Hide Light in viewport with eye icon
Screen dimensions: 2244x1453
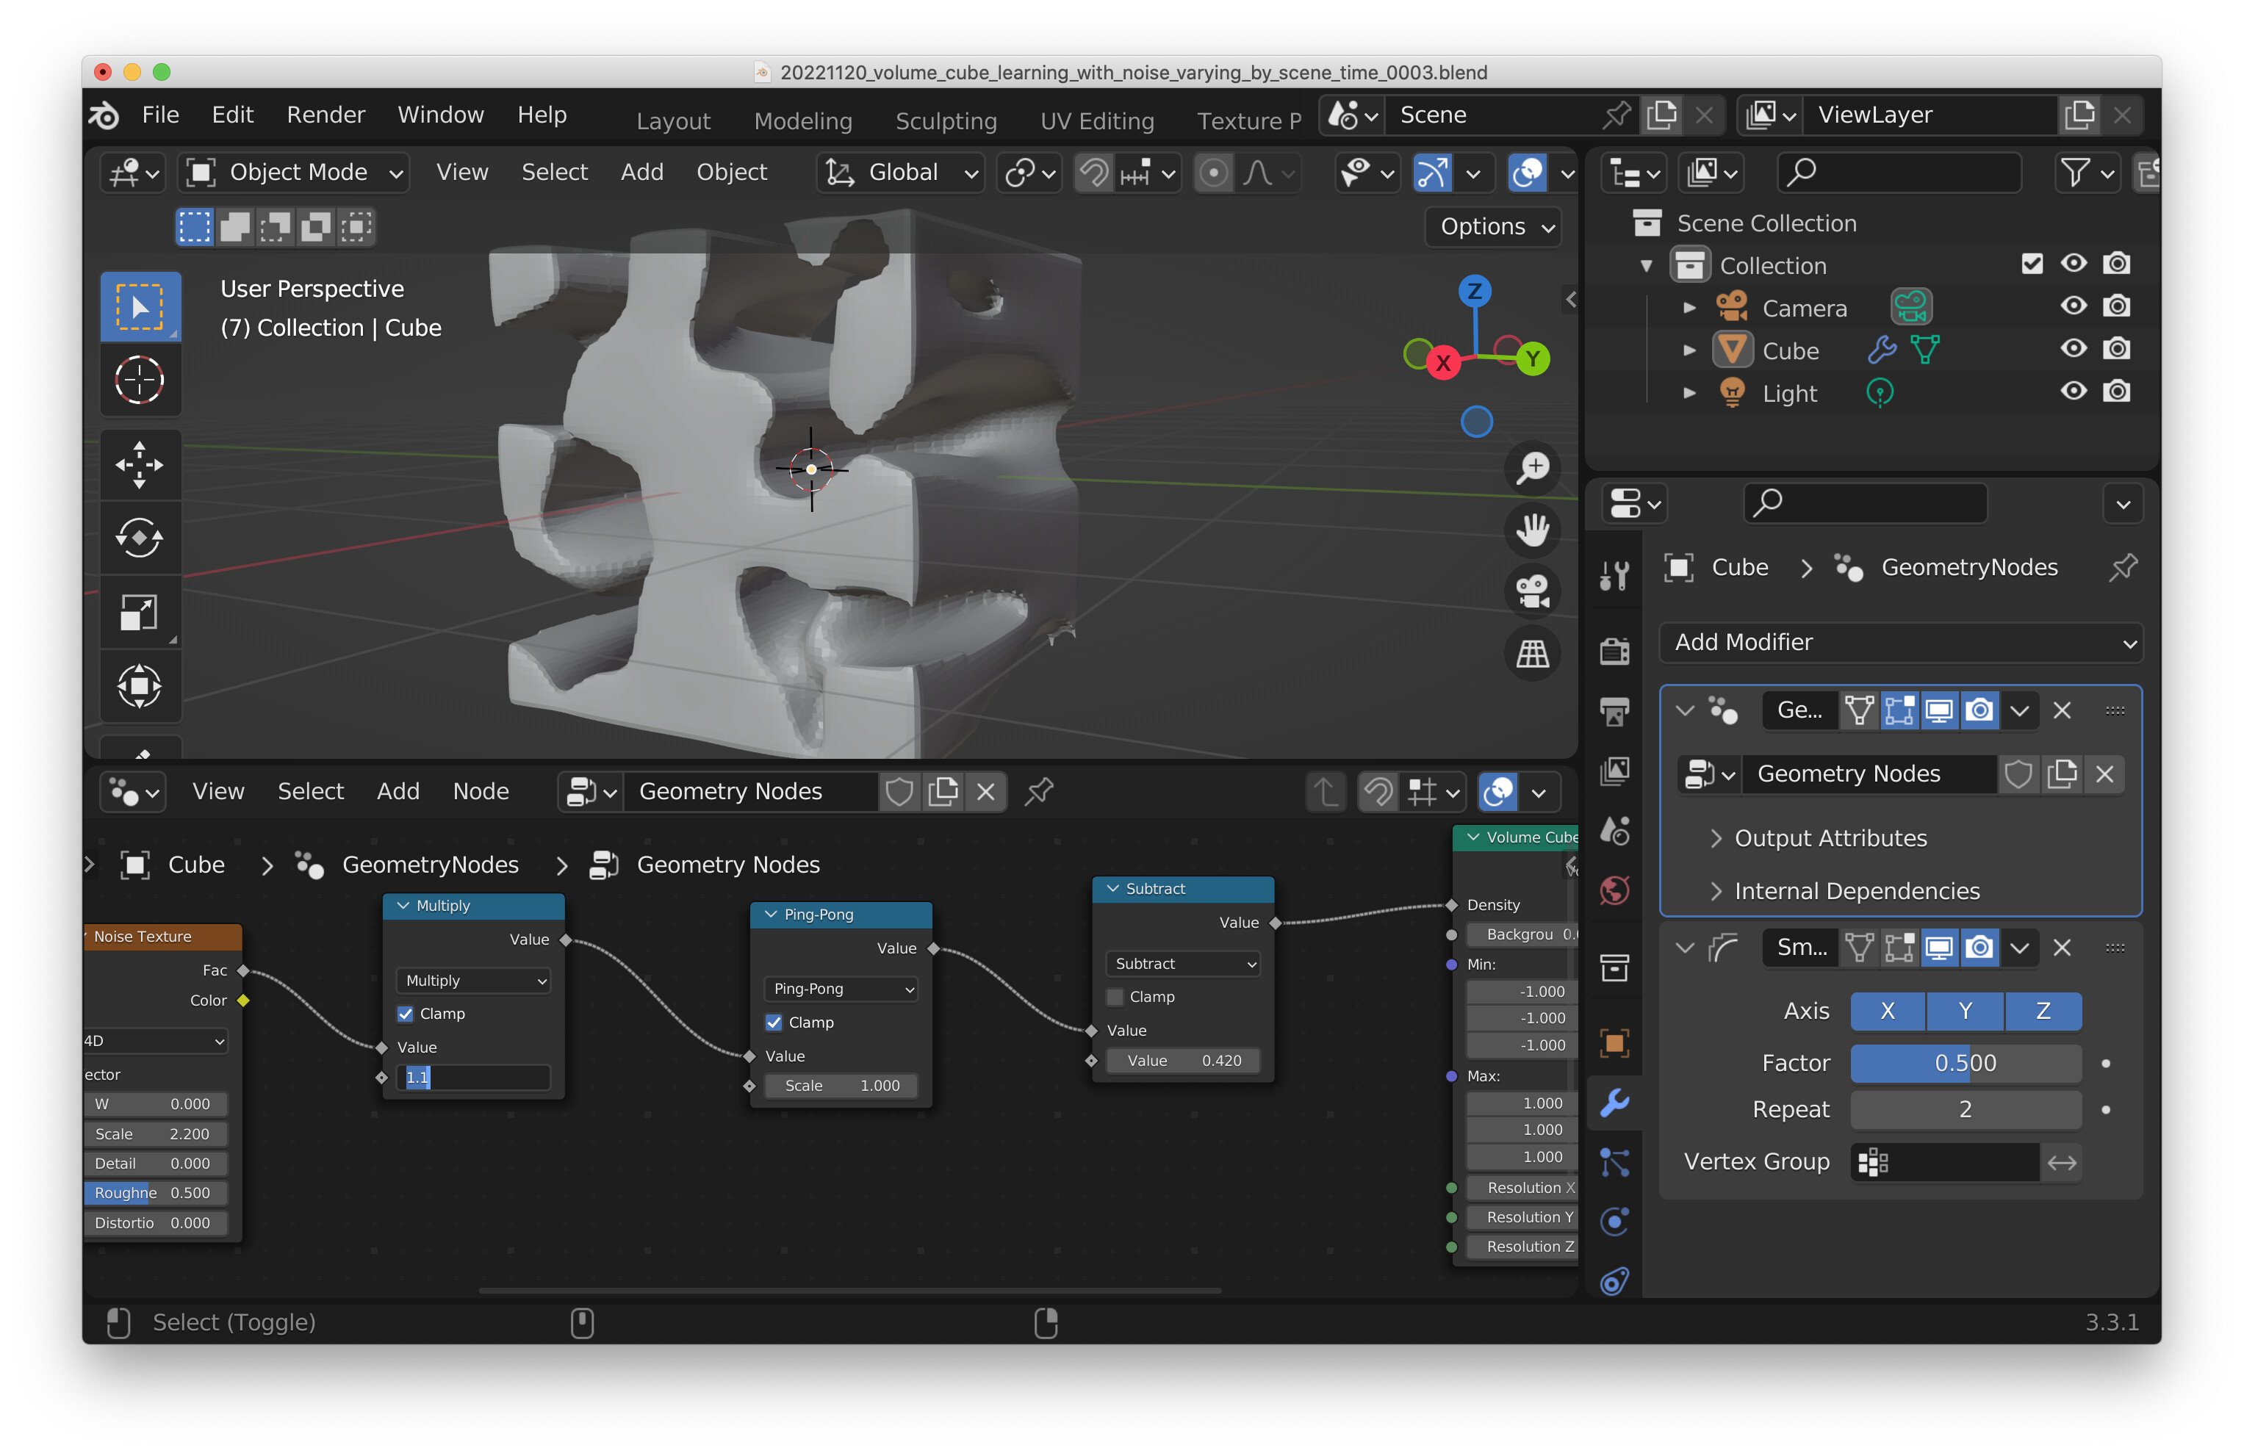pos(2074,392)
